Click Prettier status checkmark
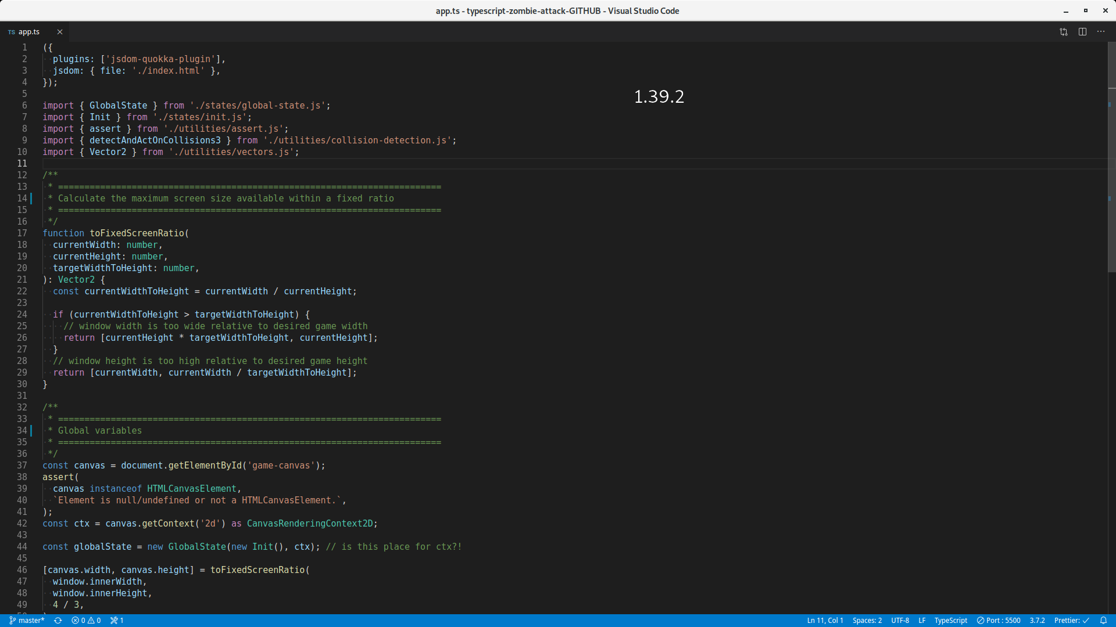The width and height of the screenshot is (1116, 627). 1072,621
